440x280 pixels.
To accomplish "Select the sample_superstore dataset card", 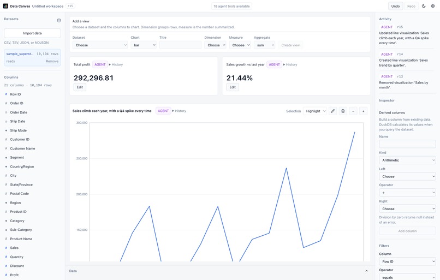I will tap(32, 57).
